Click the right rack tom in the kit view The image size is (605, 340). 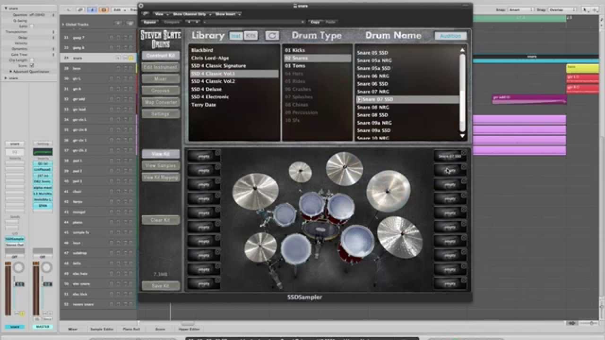coord(341,208)
